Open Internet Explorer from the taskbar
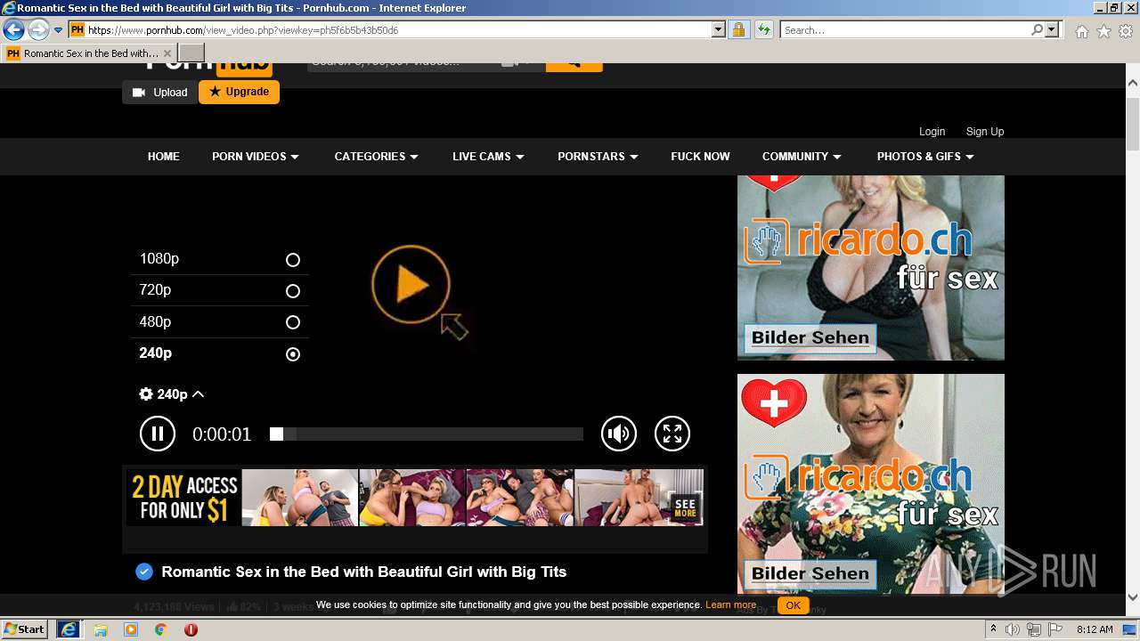The image size is (1140, 641). tap(69, 629)
